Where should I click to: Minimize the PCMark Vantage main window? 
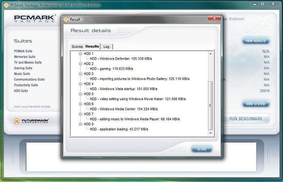tap(255, 4)
